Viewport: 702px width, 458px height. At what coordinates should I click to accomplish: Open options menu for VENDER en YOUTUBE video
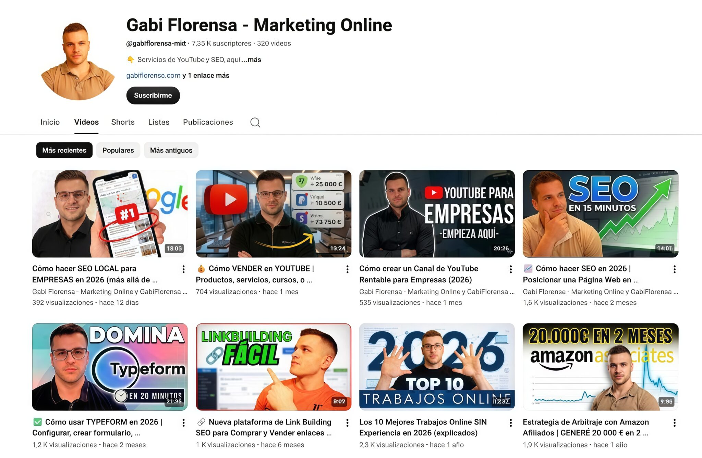point(347,269)
